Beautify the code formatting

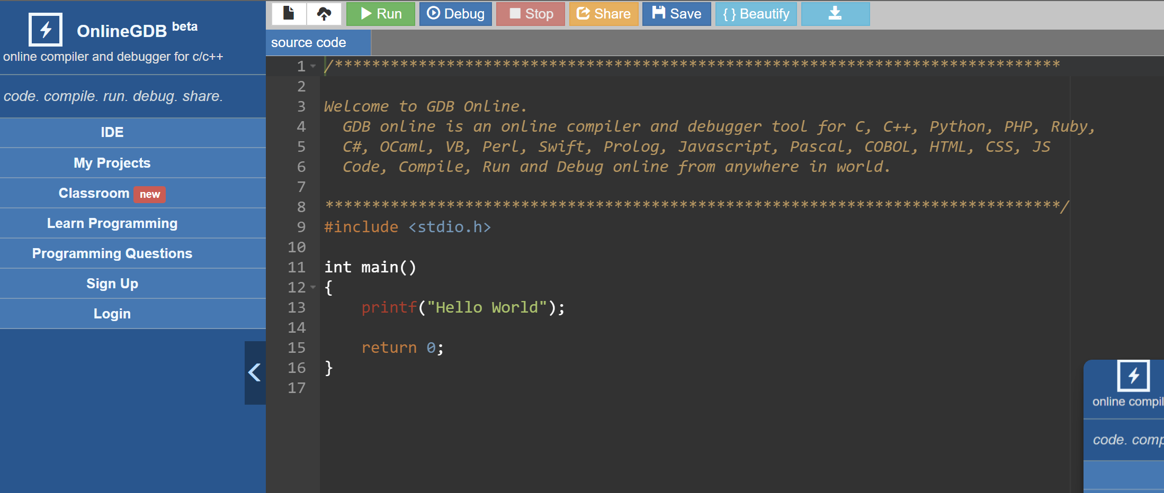(756, 14)
